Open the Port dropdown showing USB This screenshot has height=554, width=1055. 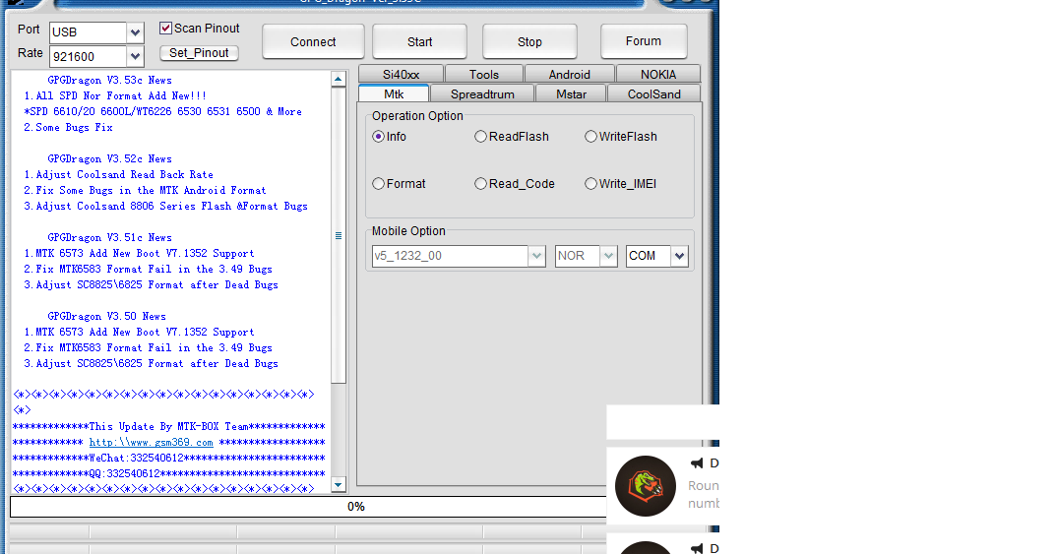(135, 32)
